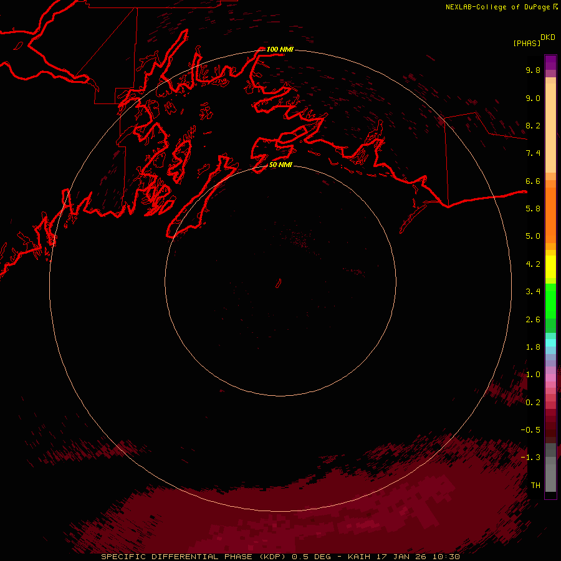The height and width of the screenshot is (561, 561).
Task: Click the 5.0 legend value
Action: click(533, 236)
